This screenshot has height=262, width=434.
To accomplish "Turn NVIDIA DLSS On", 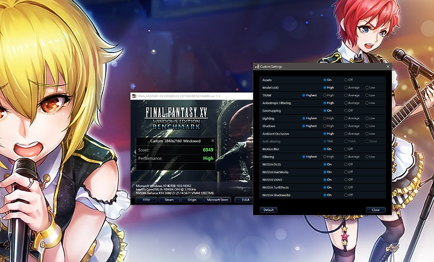I will click(327, 164).
